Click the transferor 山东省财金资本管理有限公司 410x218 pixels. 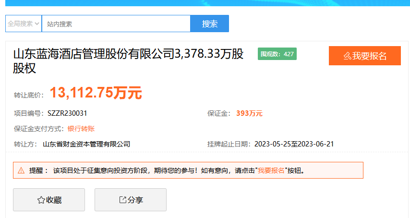click(x=86, y=144)
